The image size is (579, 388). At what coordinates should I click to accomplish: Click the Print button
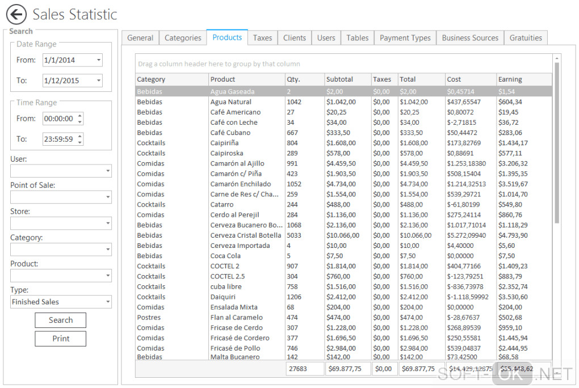pos(61,339)
